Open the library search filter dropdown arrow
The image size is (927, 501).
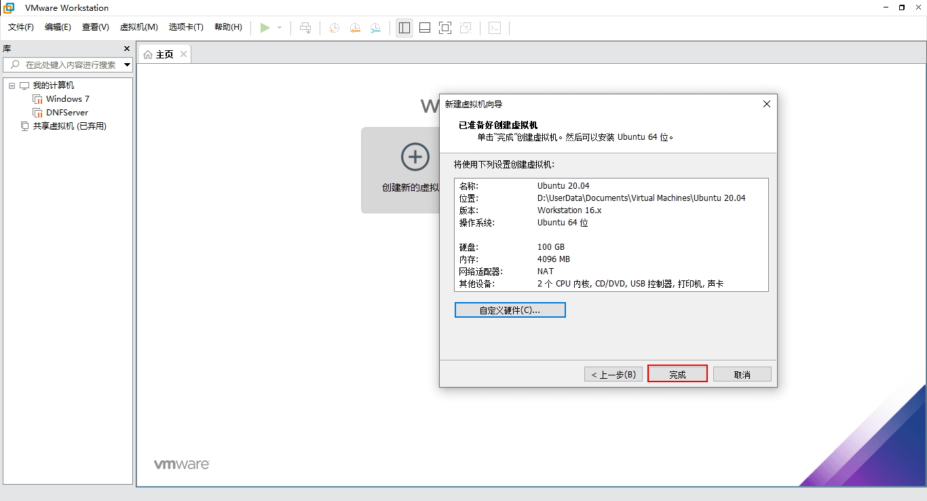[x=127, y=65]
